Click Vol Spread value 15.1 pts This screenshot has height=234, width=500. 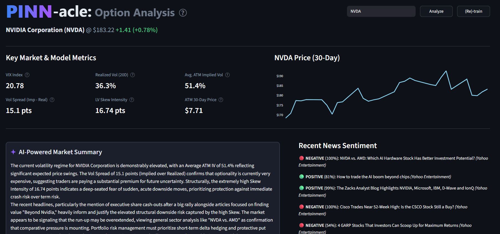point(19,111)
